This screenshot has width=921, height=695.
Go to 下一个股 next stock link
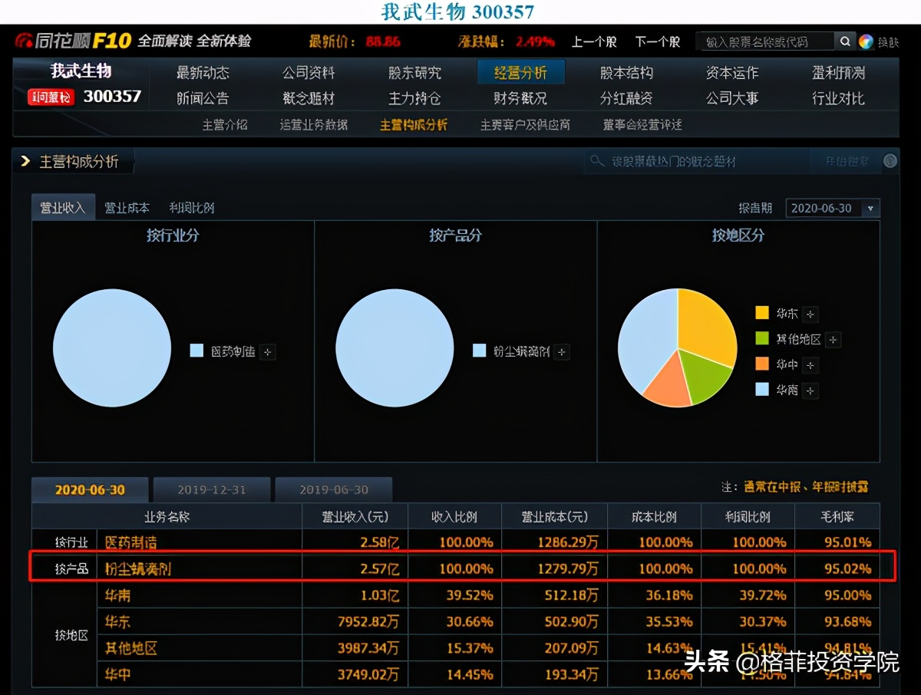[x=657, y=41]
